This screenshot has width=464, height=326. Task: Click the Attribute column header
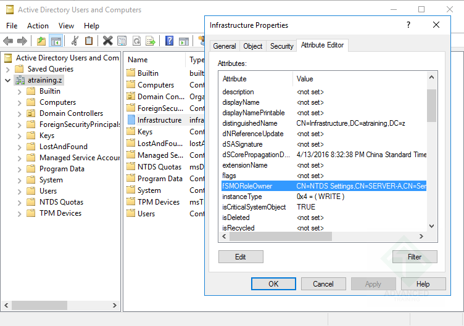tap(256, 79)
